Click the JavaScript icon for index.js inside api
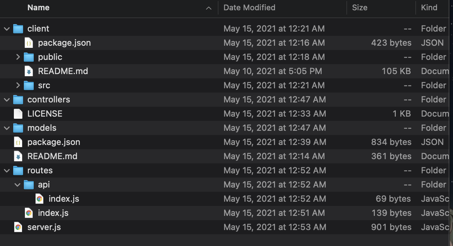 39,199
